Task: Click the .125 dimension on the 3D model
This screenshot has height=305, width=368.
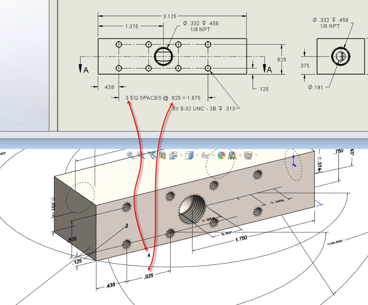Action: pos(77,261)
